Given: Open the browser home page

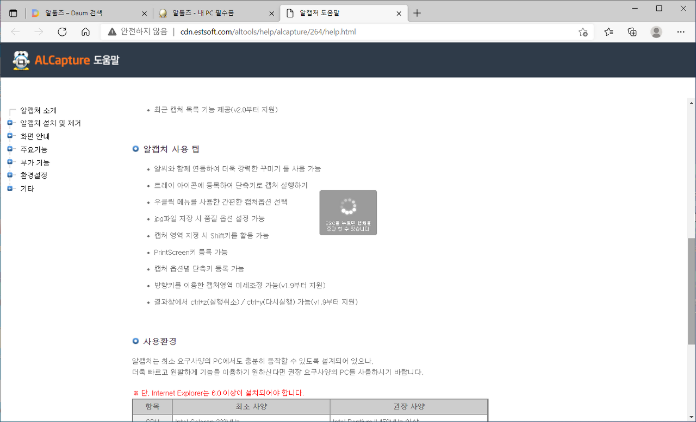Looking at the screenshot, I should [x=85, y=32].
